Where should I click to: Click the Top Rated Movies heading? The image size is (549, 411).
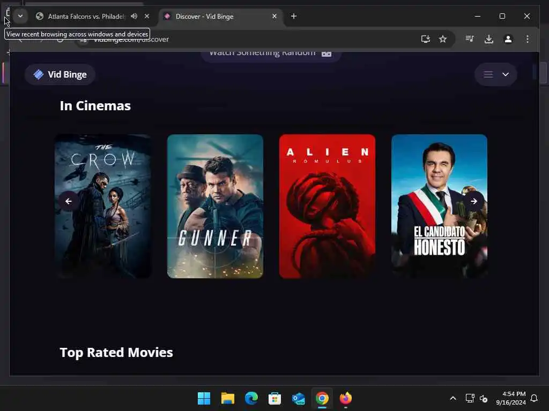coord(116,352)
